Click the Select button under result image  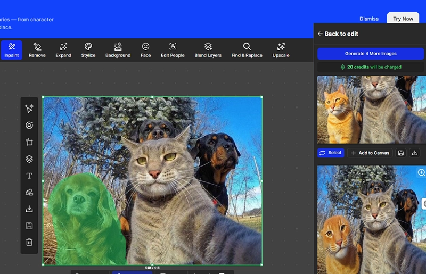[x=331, y=153]
